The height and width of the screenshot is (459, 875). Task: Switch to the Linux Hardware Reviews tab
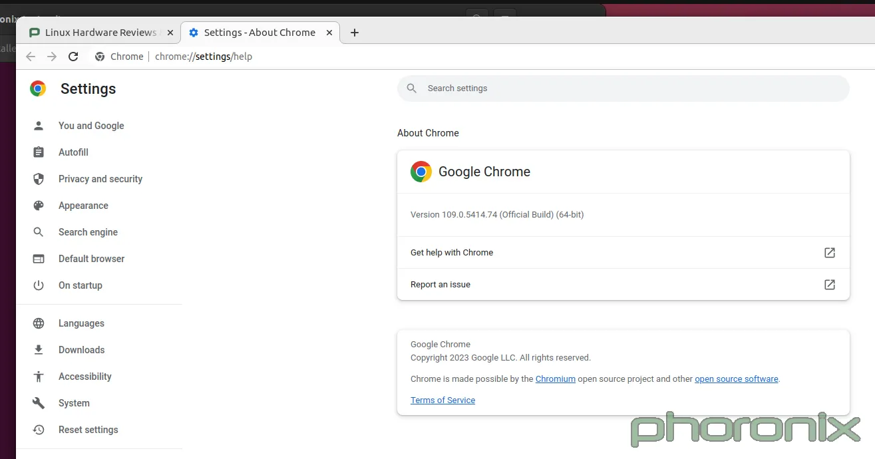click(x=101, y=33)
